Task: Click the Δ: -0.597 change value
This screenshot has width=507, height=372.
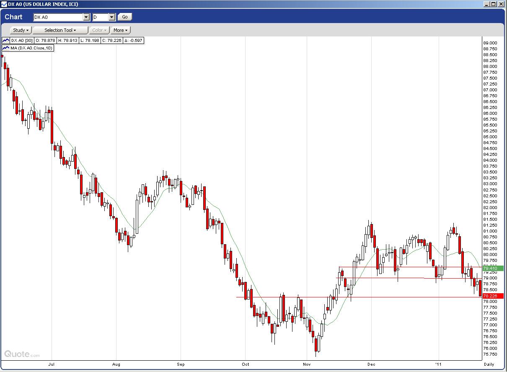Action: coord(134,41)
